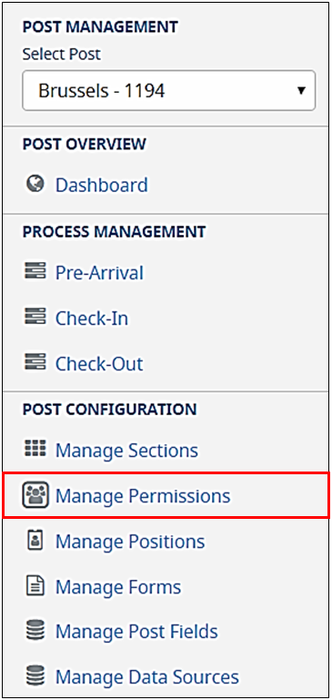This screenshot has width=332, height=700.
Task: Click the ID badge icon for Manage Positions
Action: coord(35,540)
